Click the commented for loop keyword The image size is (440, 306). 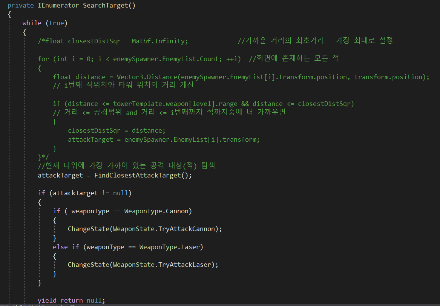[x=43, y=58]
